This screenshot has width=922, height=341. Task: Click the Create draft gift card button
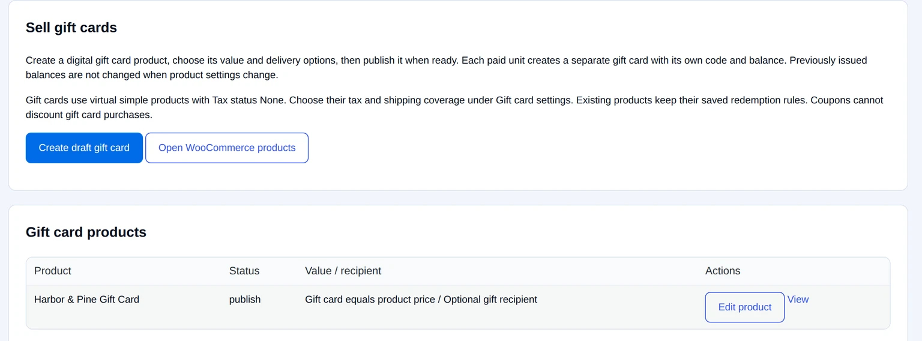click(84, 148)
